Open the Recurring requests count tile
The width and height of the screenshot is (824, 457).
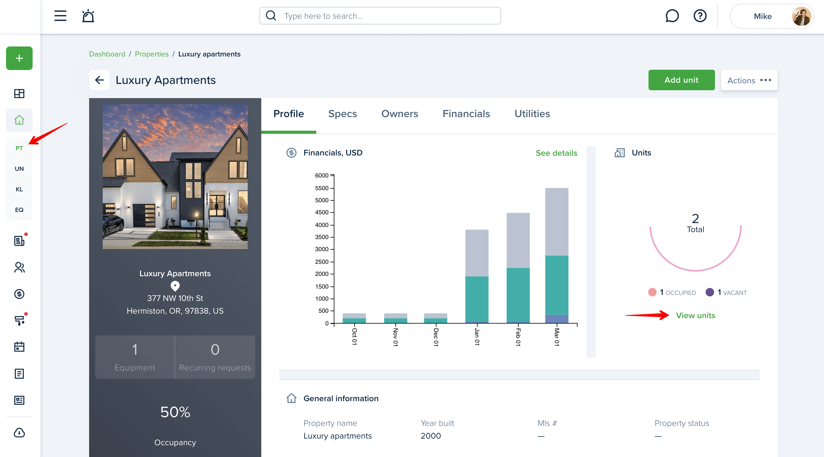(215, 357)
